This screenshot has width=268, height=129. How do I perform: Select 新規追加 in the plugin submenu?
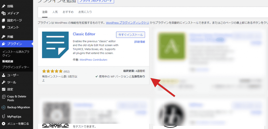coord(8,61)
